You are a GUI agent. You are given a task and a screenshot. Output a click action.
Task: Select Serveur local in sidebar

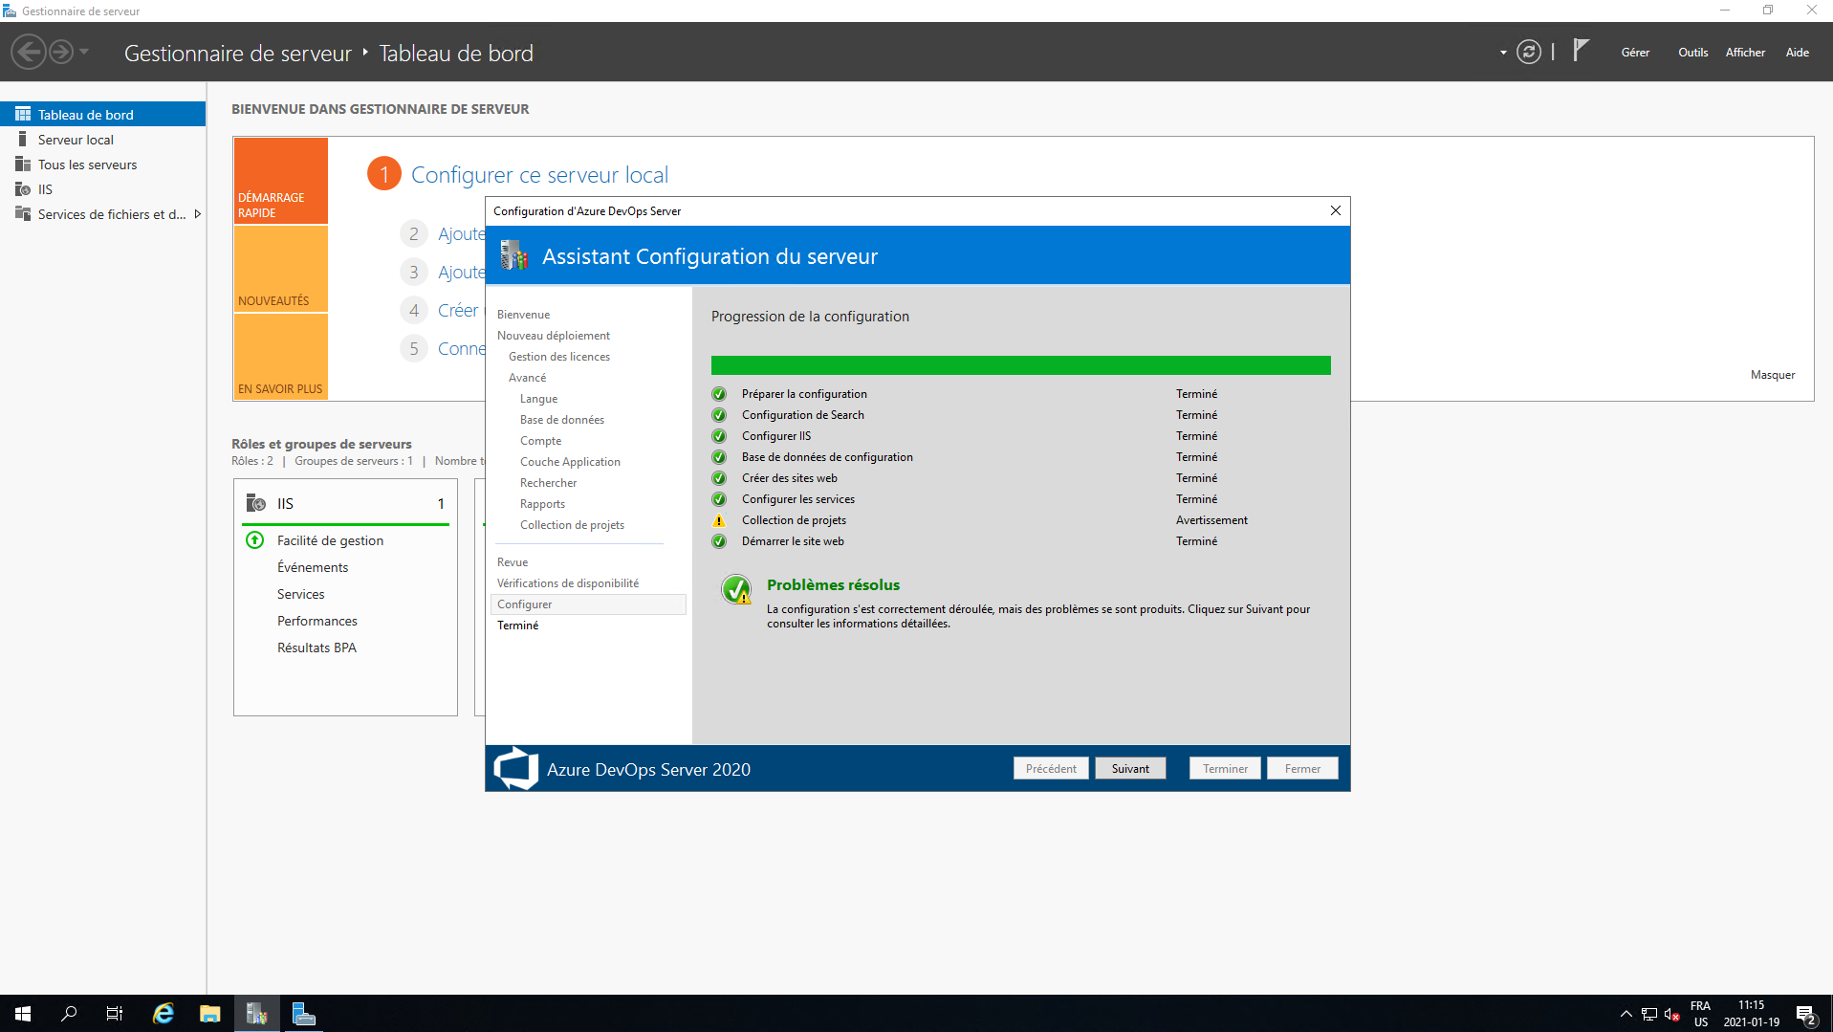pyautogui.click(x=76, y=140)
